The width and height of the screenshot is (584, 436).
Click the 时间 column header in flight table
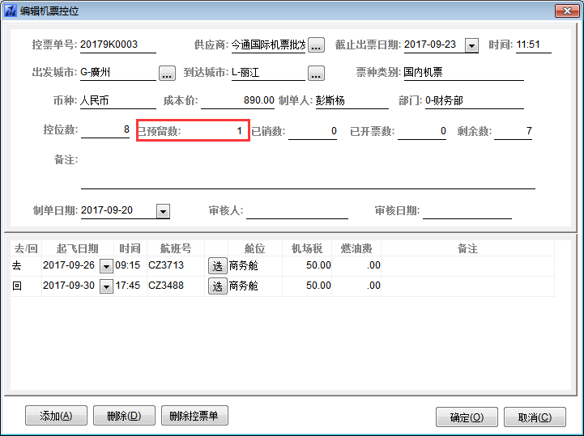(x=130, y=248)
